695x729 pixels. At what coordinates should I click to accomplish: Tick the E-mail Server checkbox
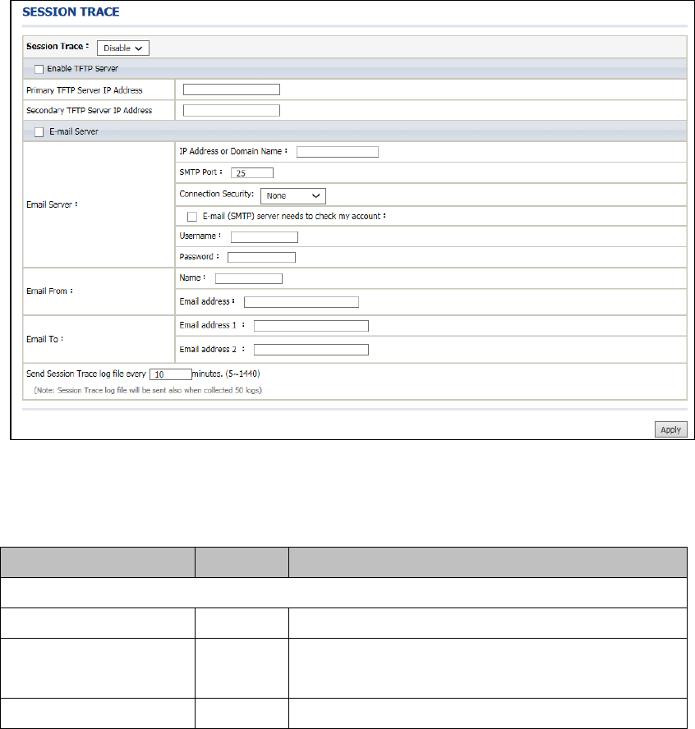tap(39, 132)
